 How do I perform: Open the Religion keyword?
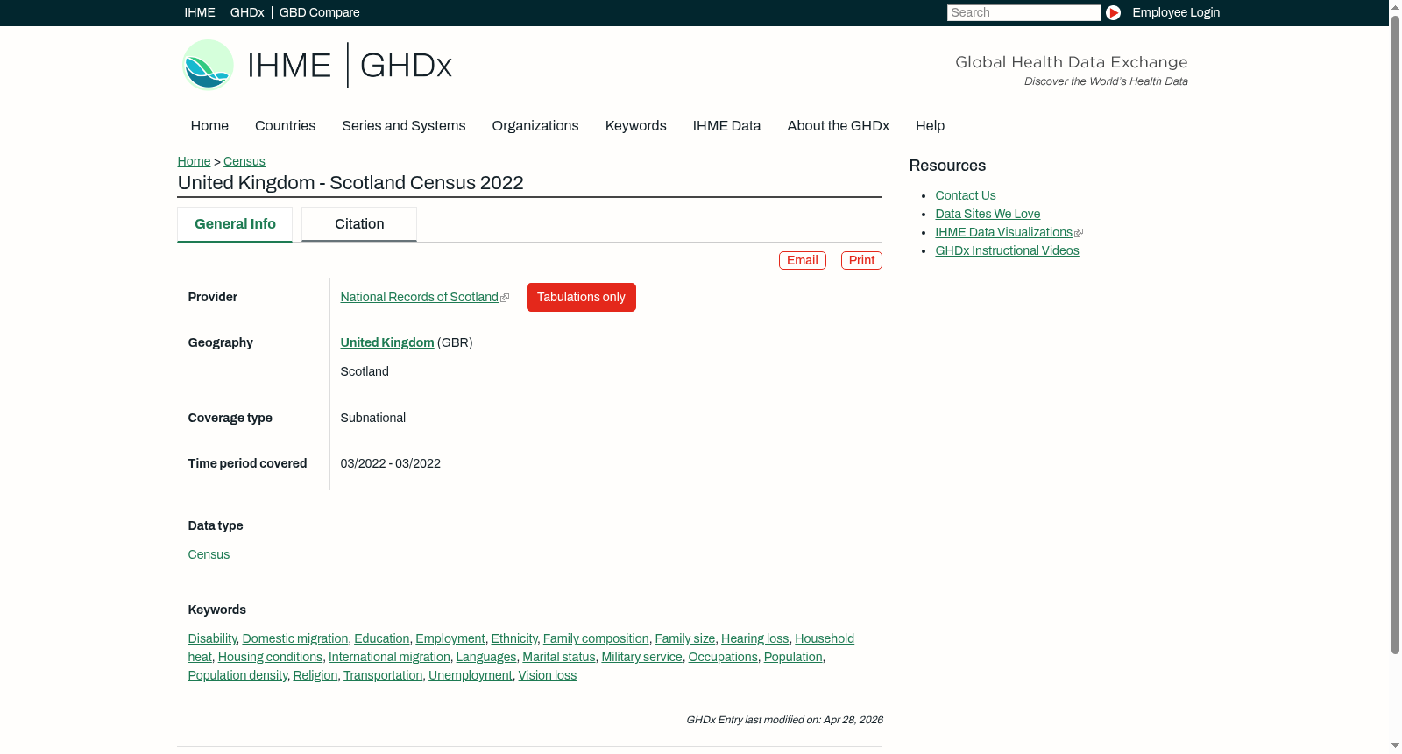(x=315, y=675)
